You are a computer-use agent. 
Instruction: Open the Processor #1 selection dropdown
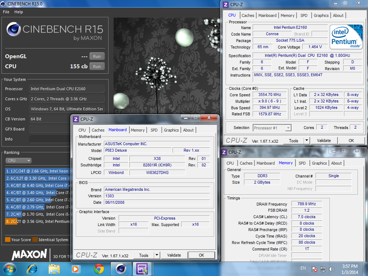[272, 128]
